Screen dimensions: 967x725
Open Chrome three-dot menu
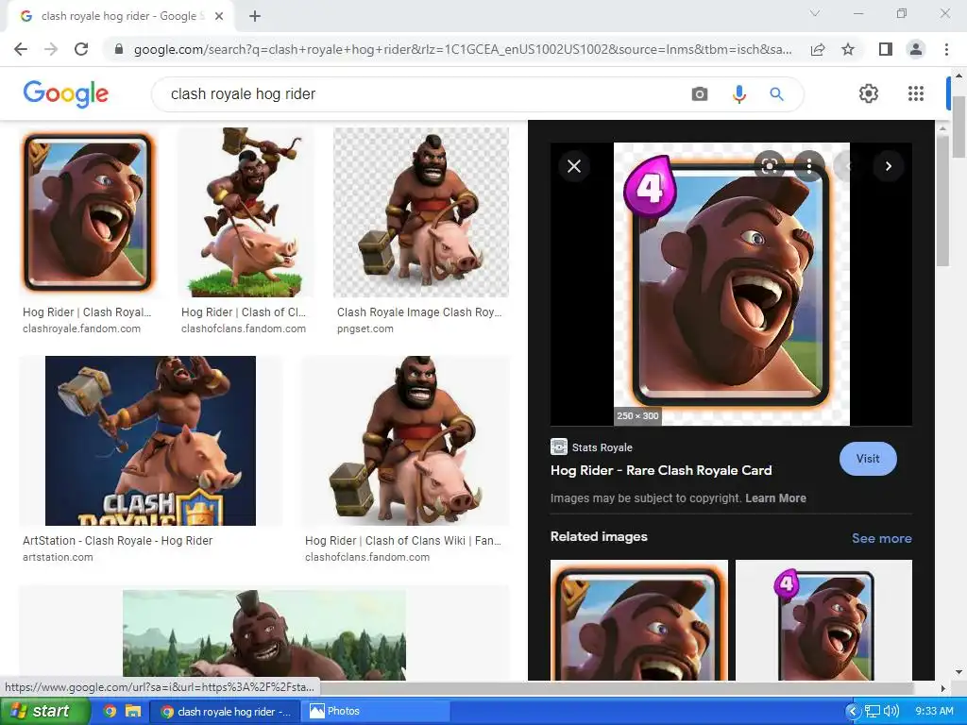946,49
